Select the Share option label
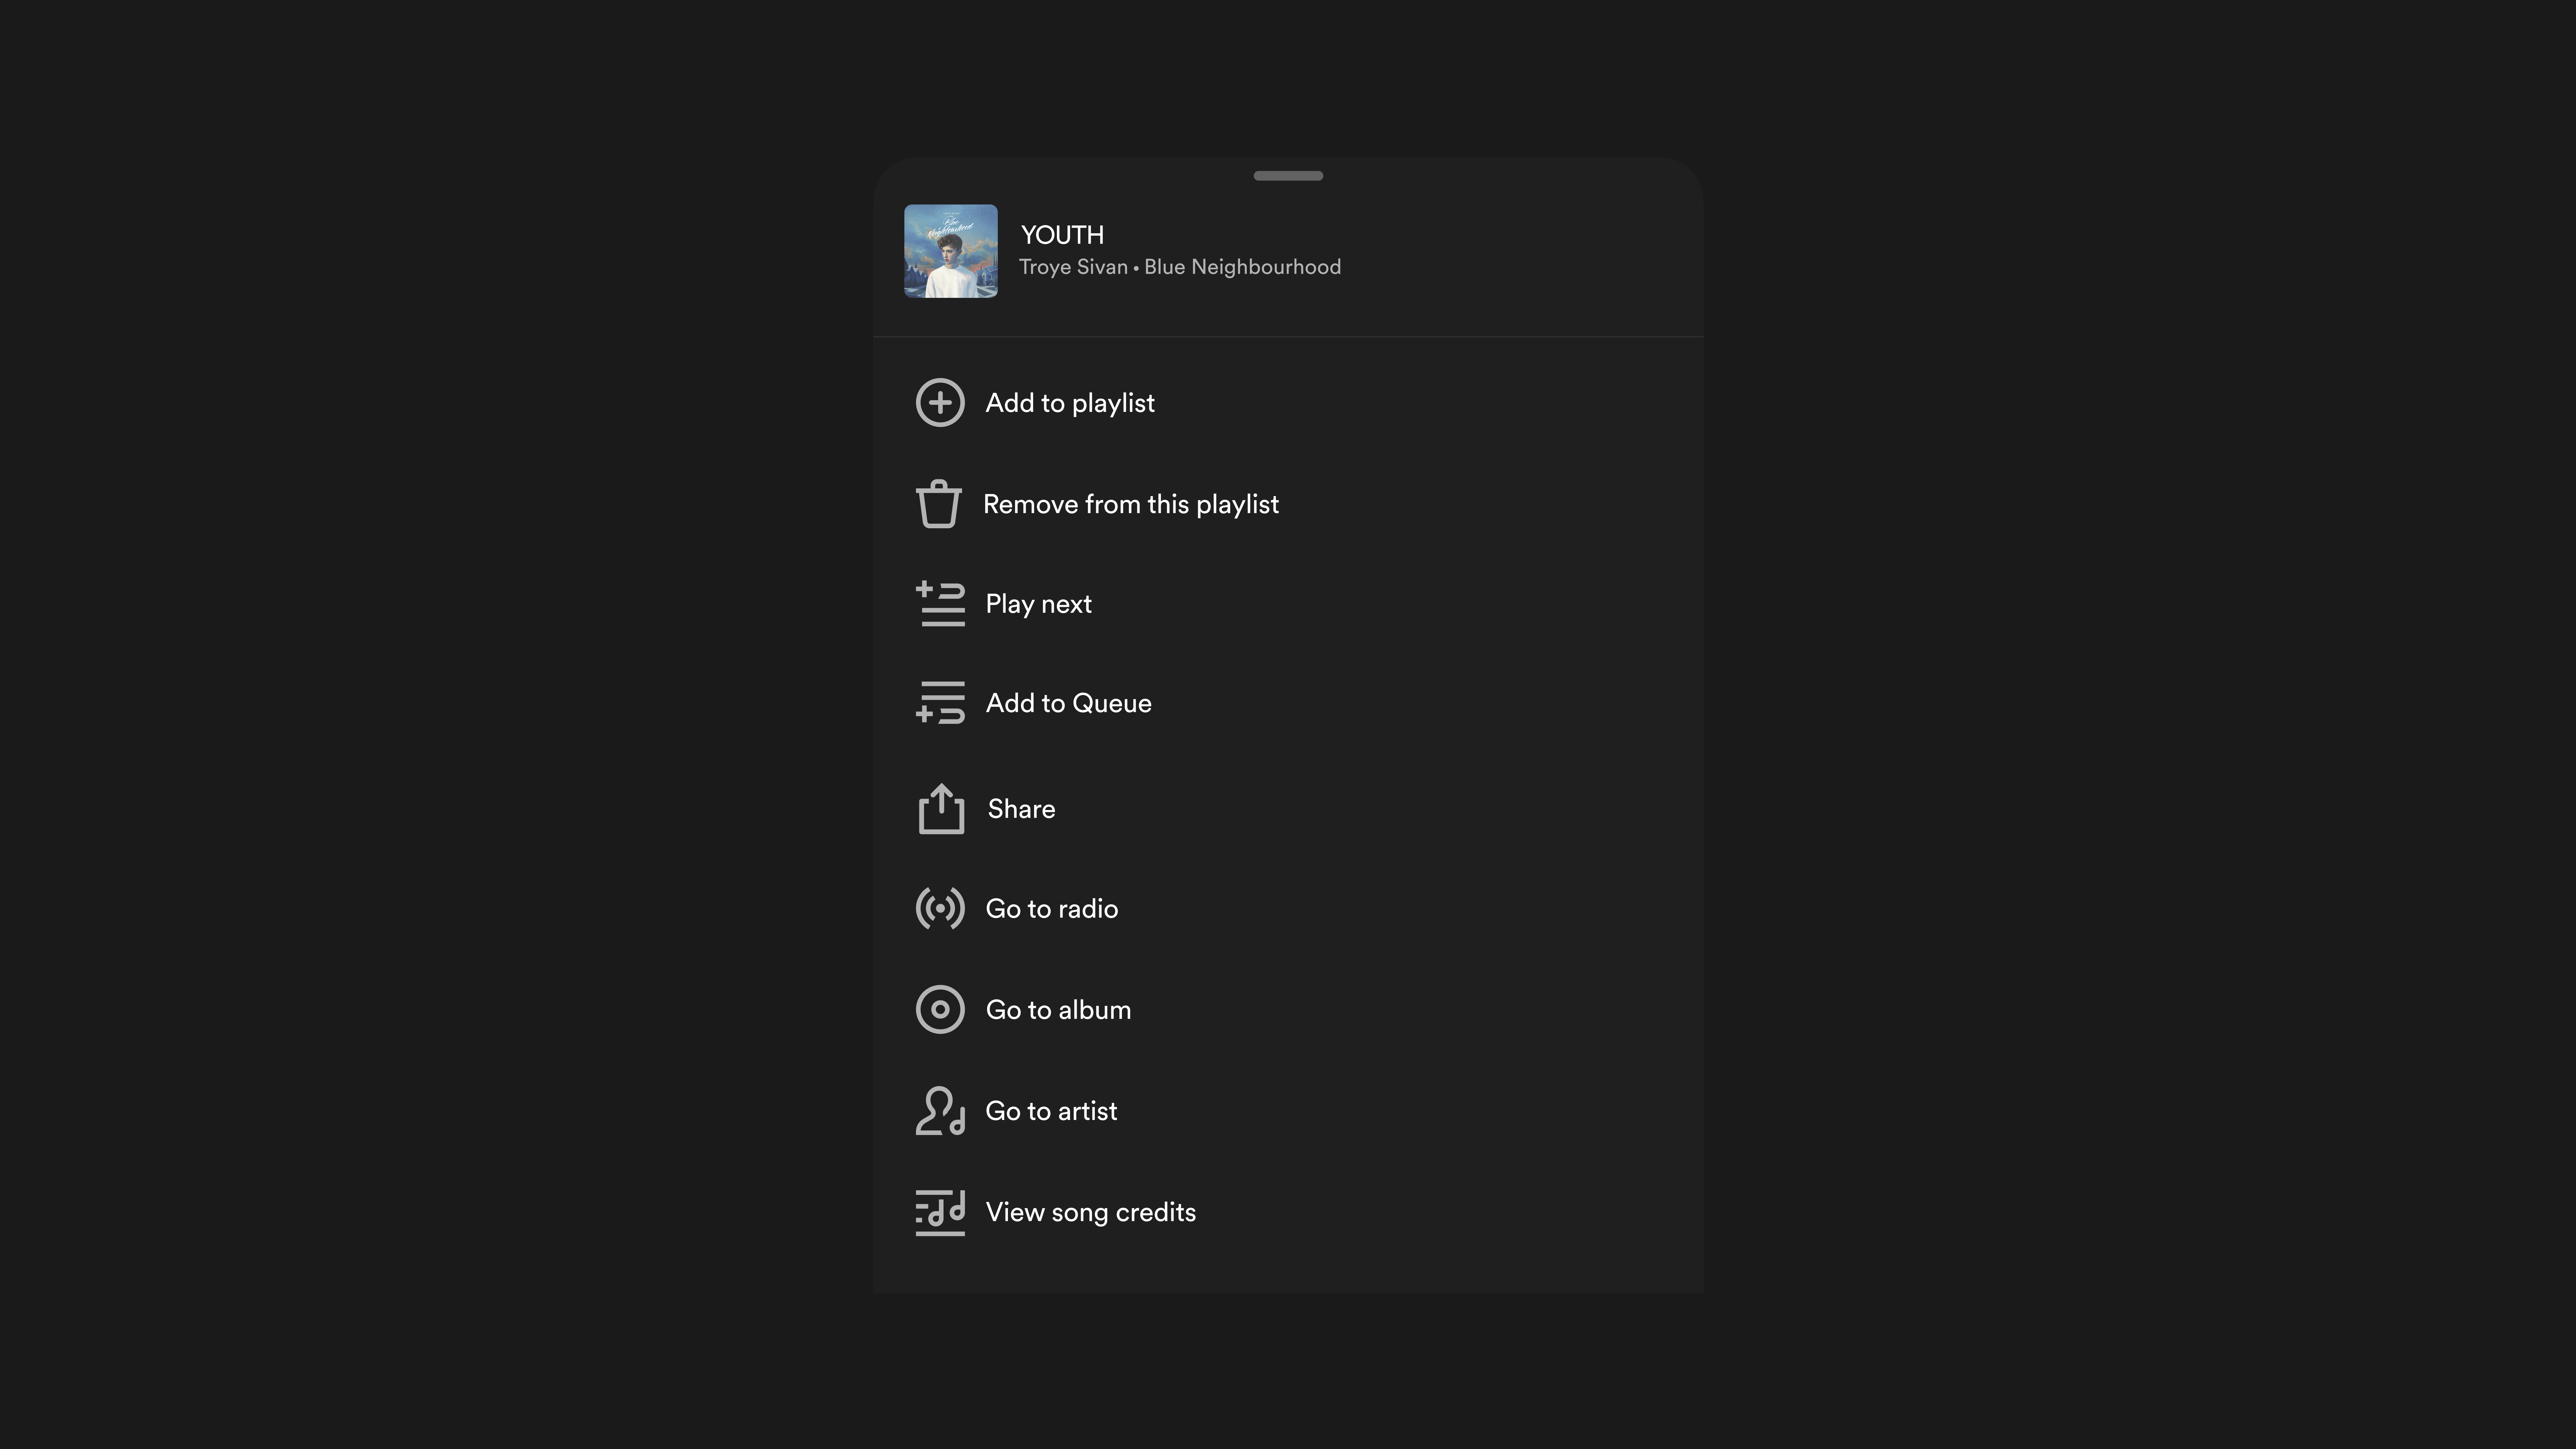Image resolution: width=2576 pixels, height=1449 pixels. coord(1021,809)
